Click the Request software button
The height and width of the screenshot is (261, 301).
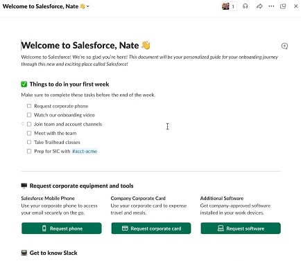[x=241, y=228]
